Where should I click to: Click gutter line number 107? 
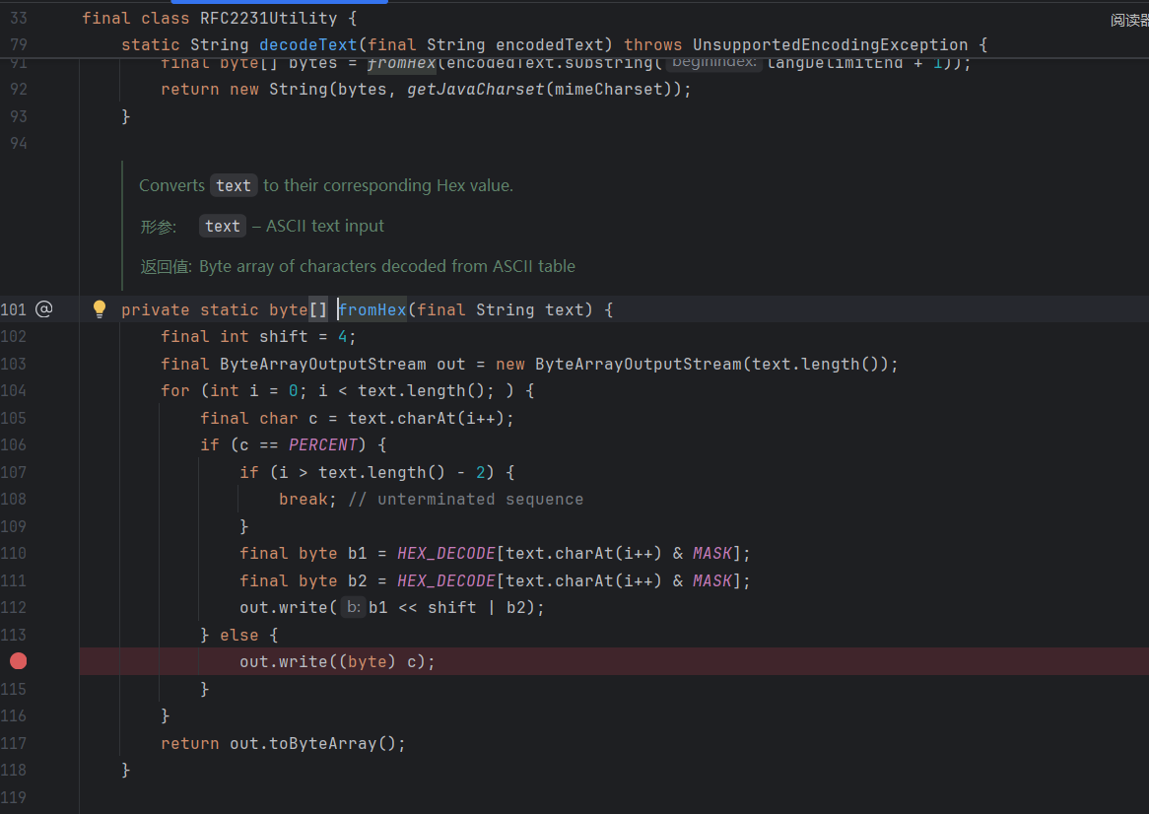coord(13,473)
